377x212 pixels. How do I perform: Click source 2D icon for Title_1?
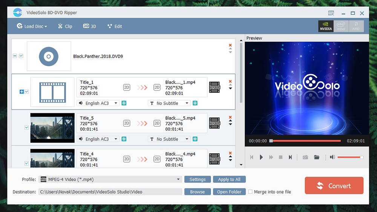click(127, 87)
